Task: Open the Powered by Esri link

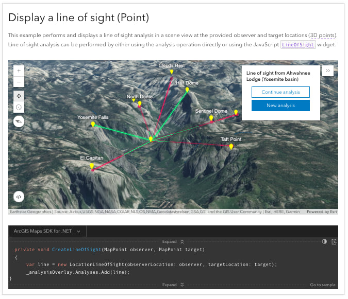Action: point(322,212)
